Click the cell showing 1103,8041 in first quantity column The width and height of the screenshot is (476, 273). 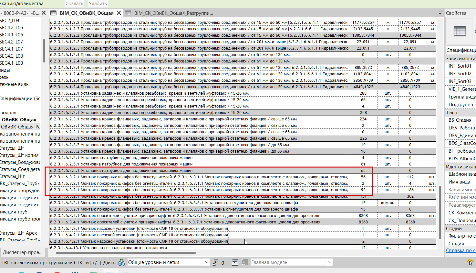click(363, 74)
